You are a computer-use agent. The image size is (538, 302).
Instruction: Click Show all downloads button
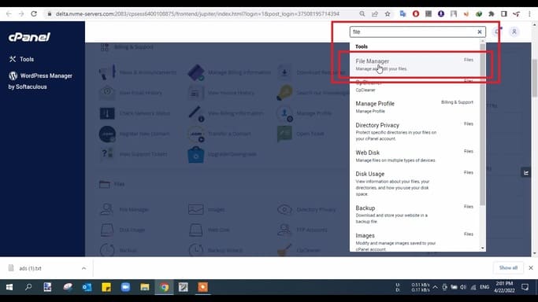508,267
